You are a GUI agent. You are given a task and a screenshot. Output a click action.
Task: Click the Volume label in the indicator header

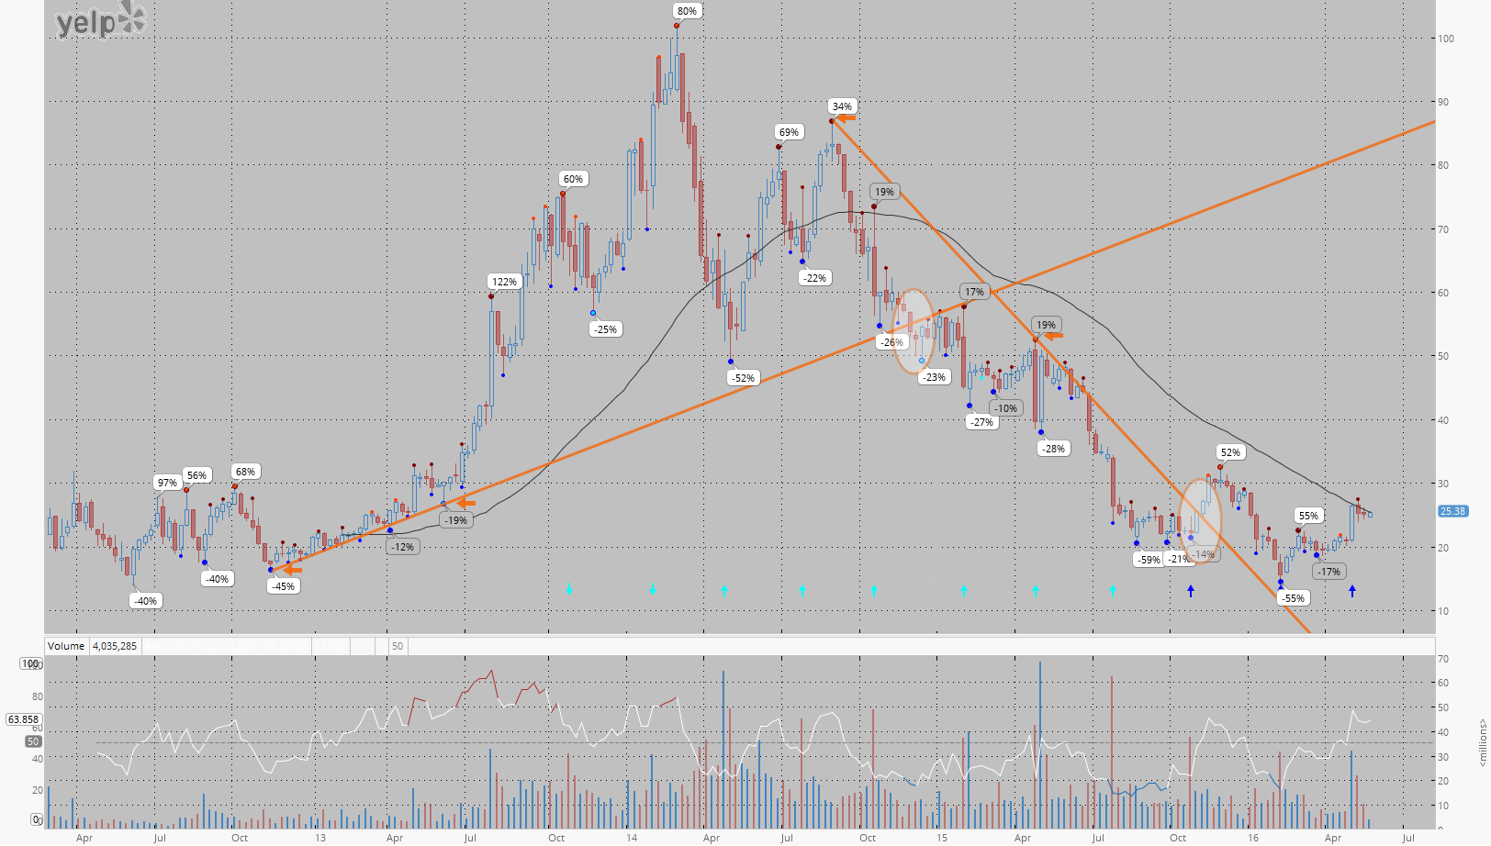(x=66, y=646)
